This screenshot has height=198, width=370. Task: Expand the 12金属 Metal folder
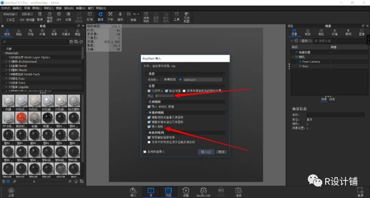point(7,66)
